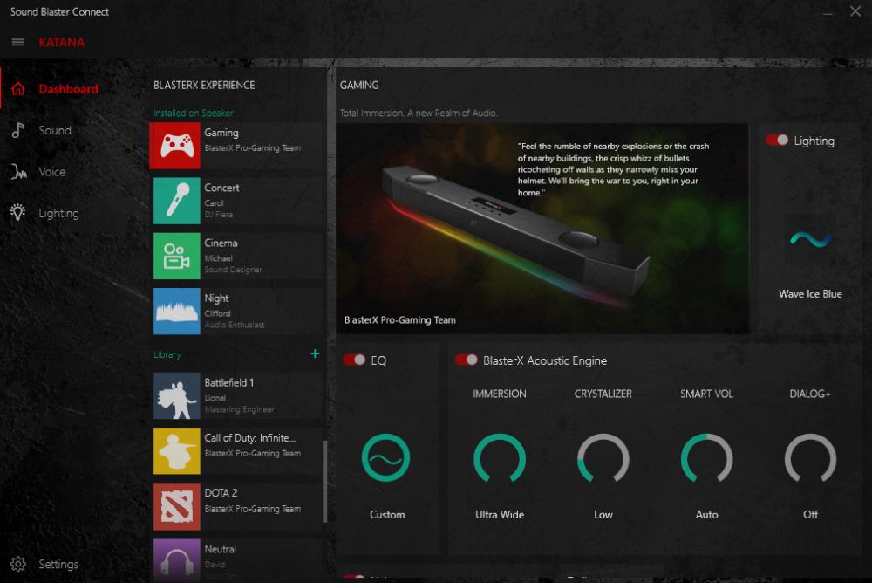The height and width of the screenshot is (583, 872).
Task: Select the DOTA 2 profile icon
Action: coord(177,507)
